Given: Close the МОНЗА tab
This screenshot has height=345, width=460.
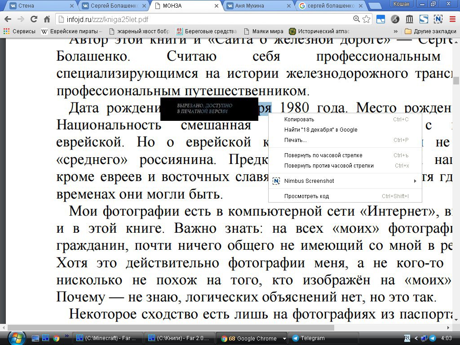Looking at the screenshot, I should (x=217, y=5).
